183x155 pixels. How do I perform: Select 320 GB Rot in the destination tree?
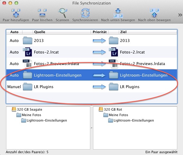click(113, 109)
